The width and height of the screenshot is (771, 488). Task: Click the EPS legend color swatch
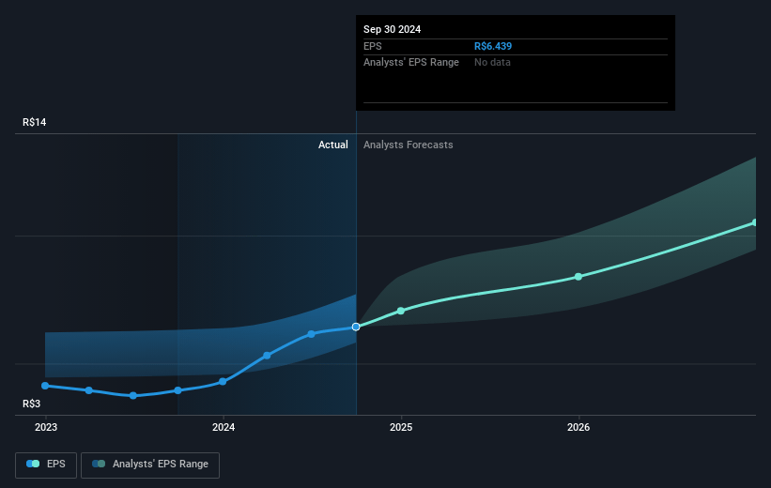pos(33,464)
